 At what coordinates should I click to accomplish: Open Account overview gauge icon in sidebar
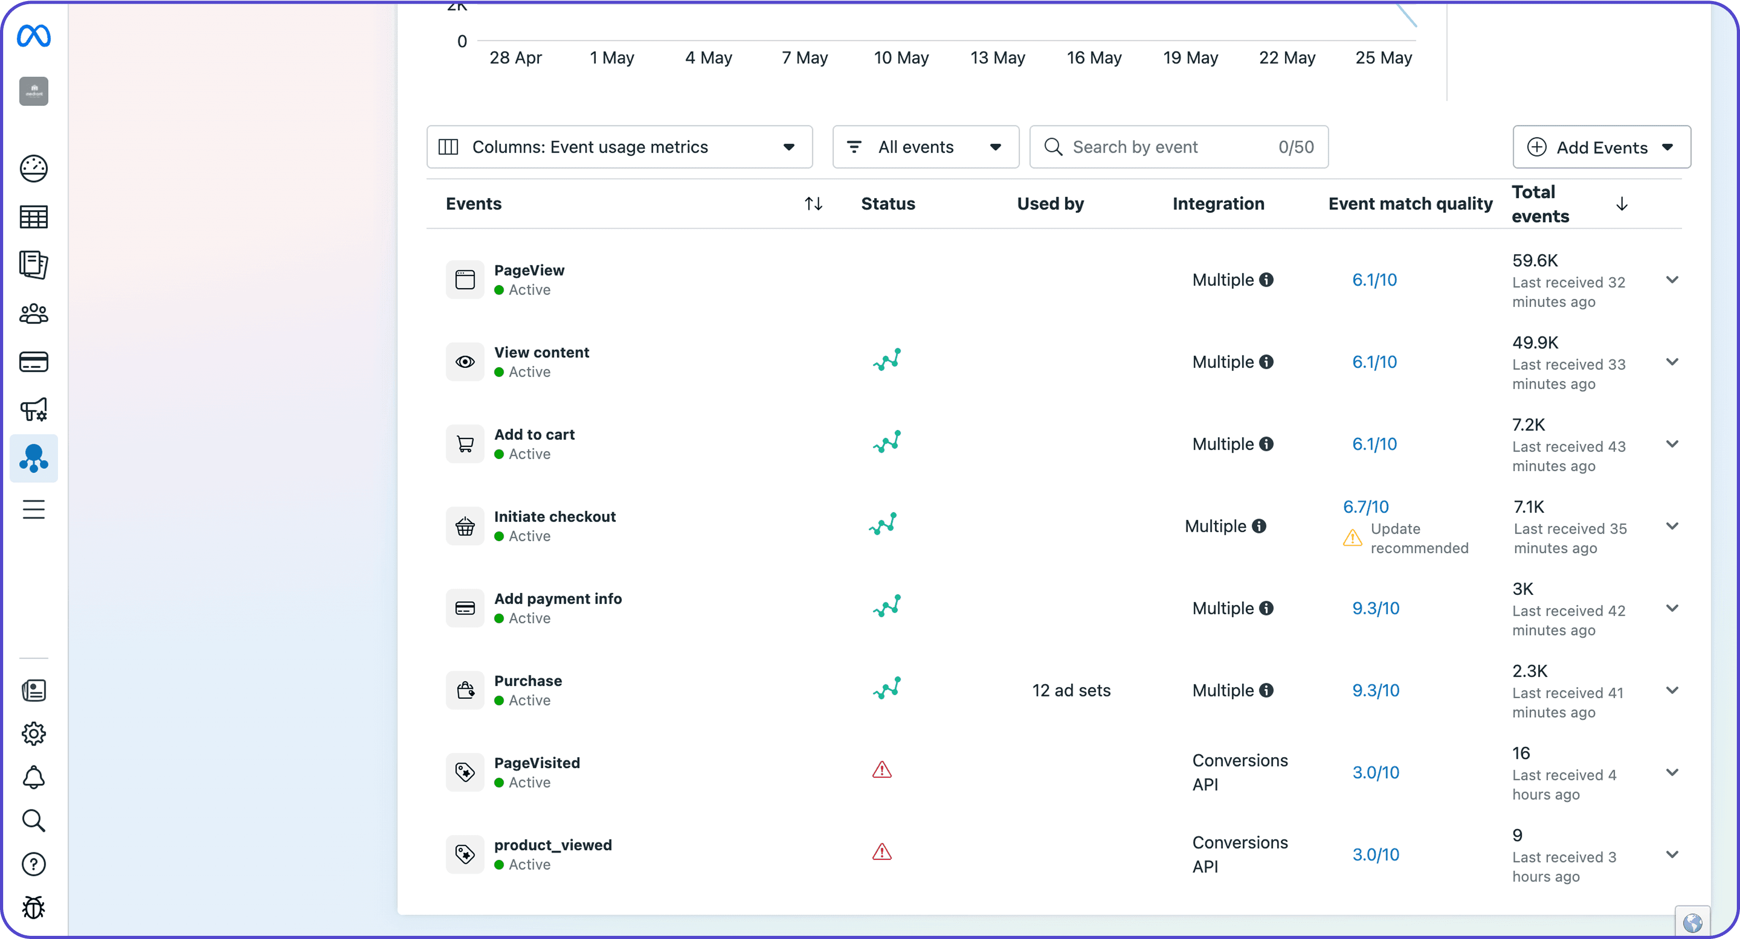[x=34, y=169]
